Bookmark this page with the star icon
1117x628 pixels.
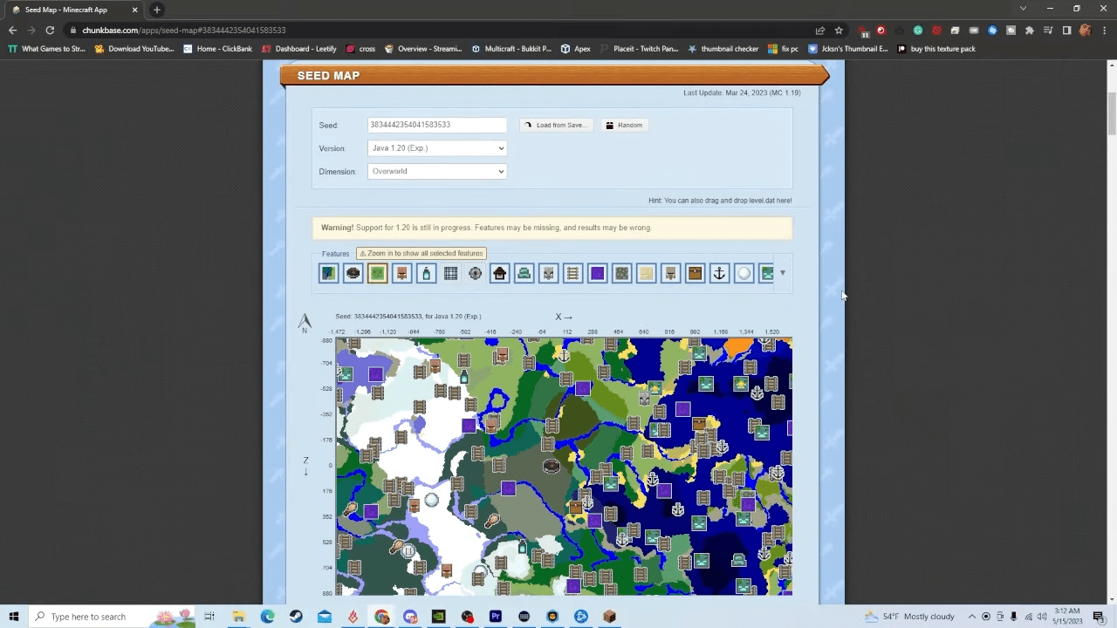(839, 30)
